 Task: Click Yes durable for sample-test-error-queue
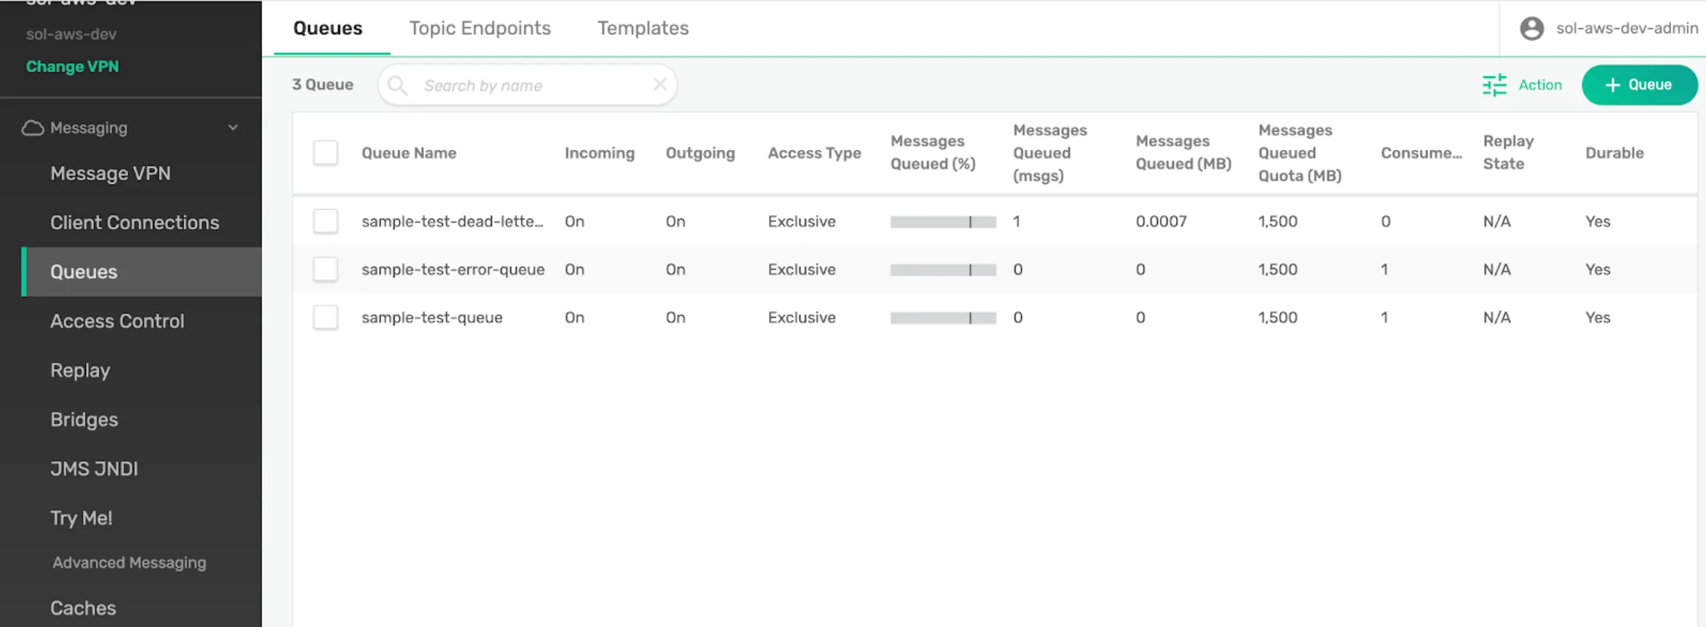[x=1598, y=269]
